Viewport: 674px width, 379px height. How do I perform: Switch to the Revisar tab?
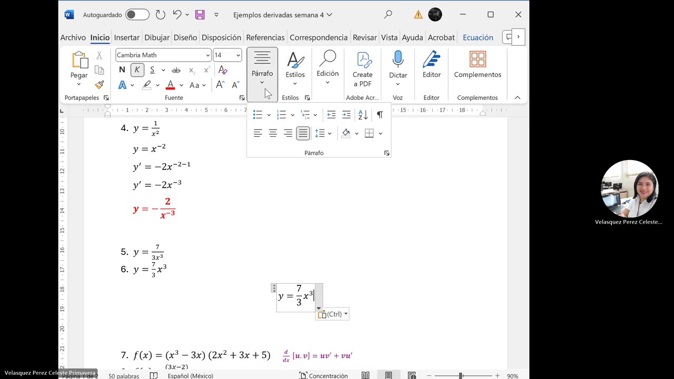(x=364, y=37)
